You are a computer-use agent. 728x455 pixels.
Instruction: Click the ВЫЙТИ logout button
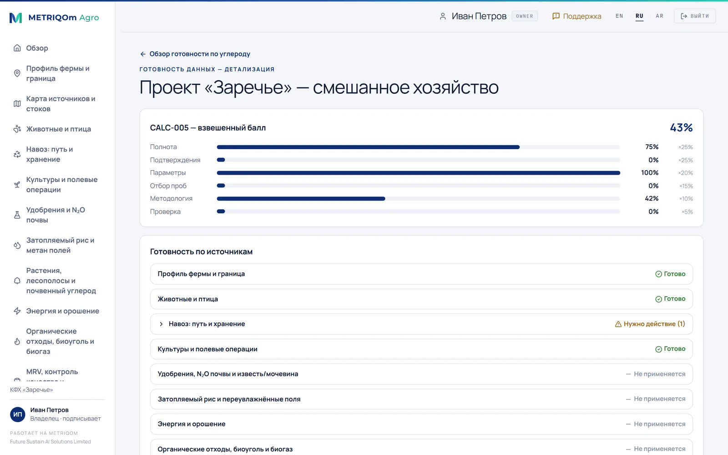coord(694,16)
